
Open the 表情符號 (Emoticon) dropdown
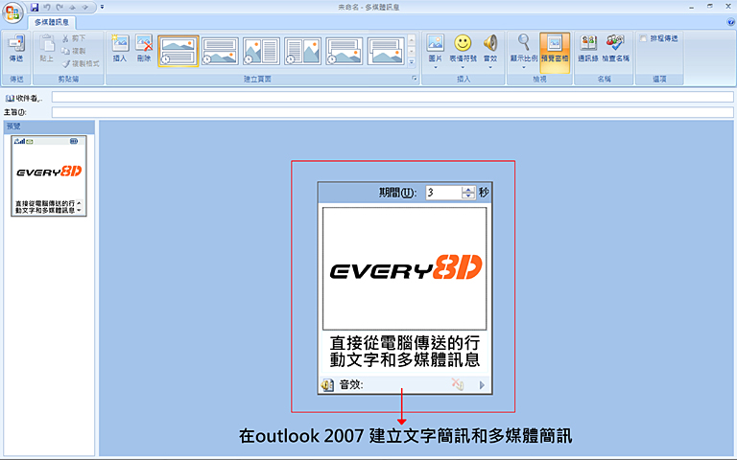point(463,52)
